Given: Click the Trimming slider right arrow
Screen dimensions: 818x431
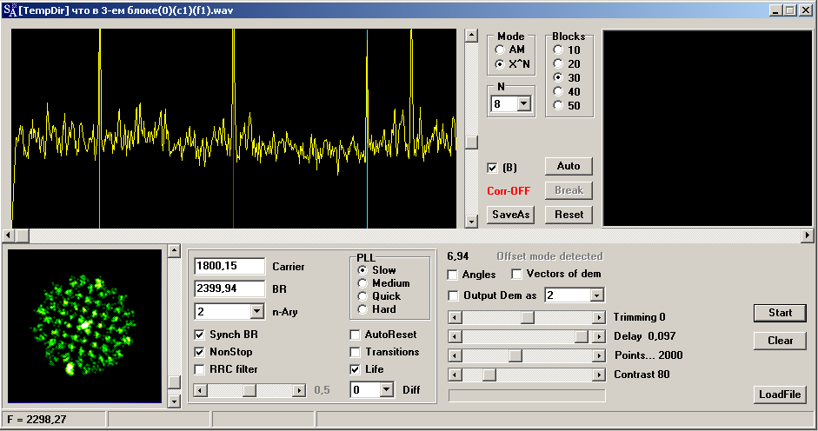Looking at the screenshot, I should click(598, 318).
